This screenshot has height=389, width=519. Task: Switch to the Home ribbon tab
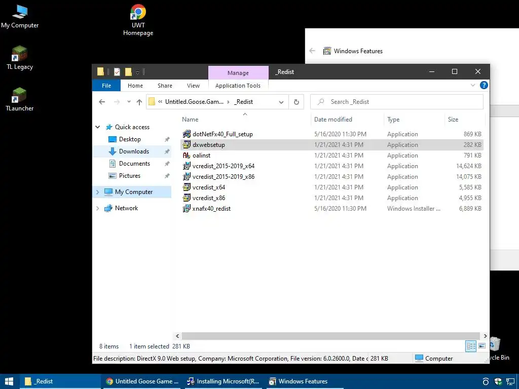(x=135, y=85)
